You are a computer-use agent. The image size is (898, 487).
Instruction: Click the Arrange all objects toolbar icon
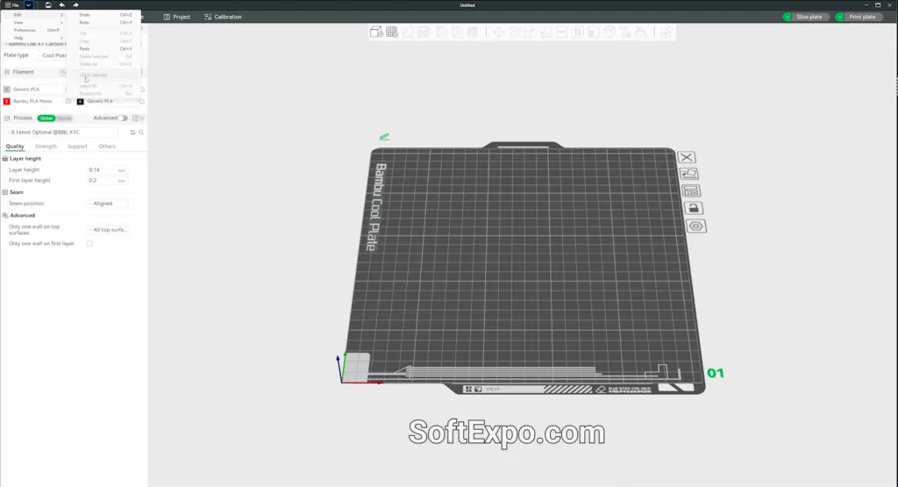424,32
